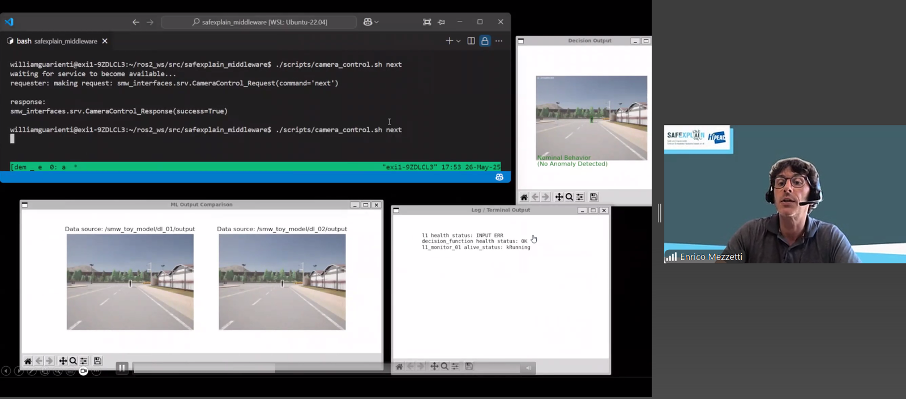906x399 pixels.
Task: Click the highlighted camera icon in bottom overlay
Action: [x=83, y=371]
